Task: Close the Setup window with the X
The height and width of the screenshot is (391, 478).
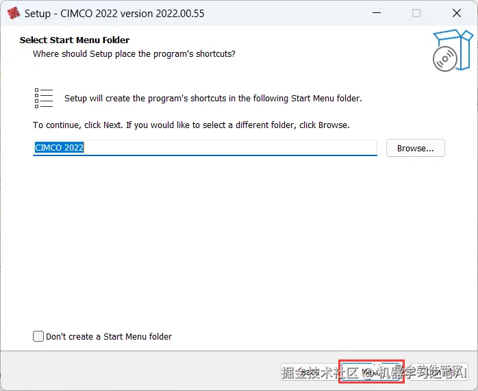Action: (456, 13)
